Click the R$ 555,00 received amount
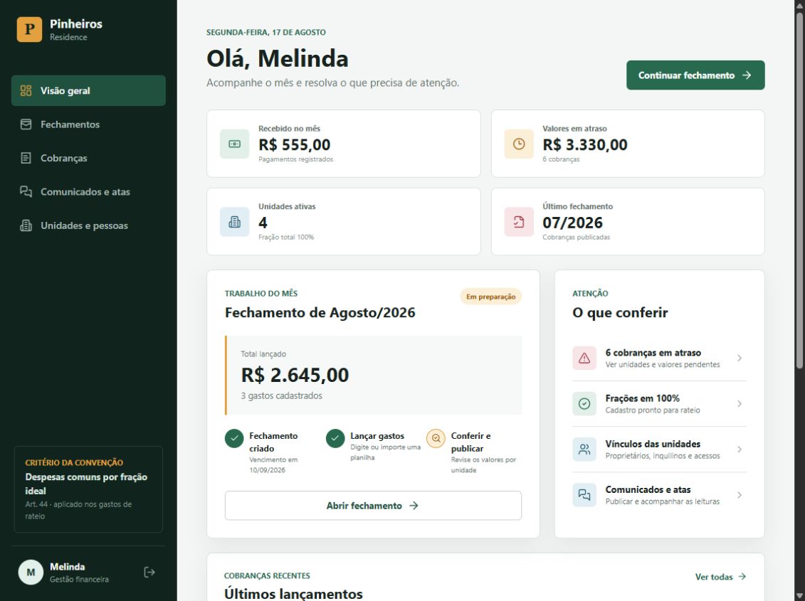 [x=294, y=144]
